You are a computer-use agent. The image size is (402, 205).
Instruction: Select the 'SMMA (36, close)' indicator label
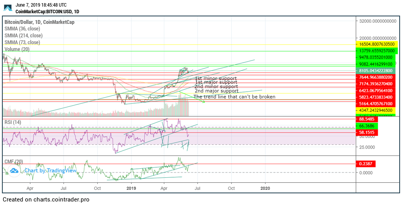point(22,29)
